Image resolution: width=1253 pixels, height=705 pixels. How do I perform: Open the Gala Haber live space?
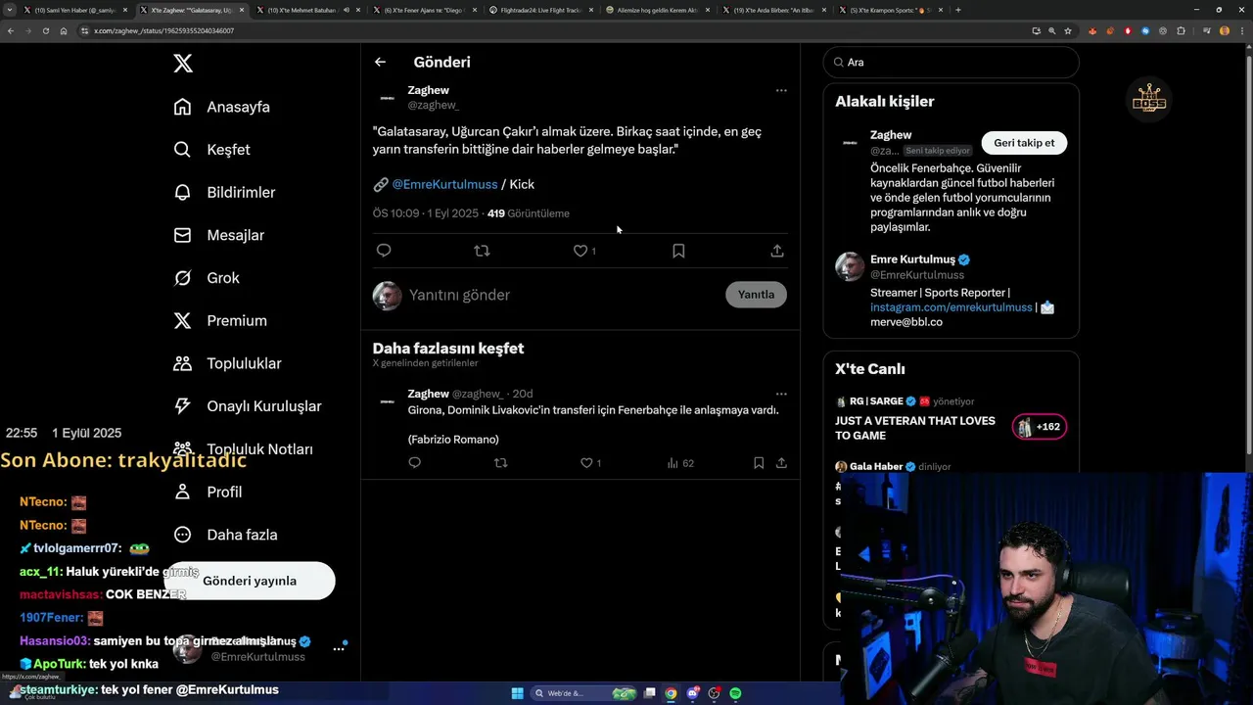click(875, 467)
